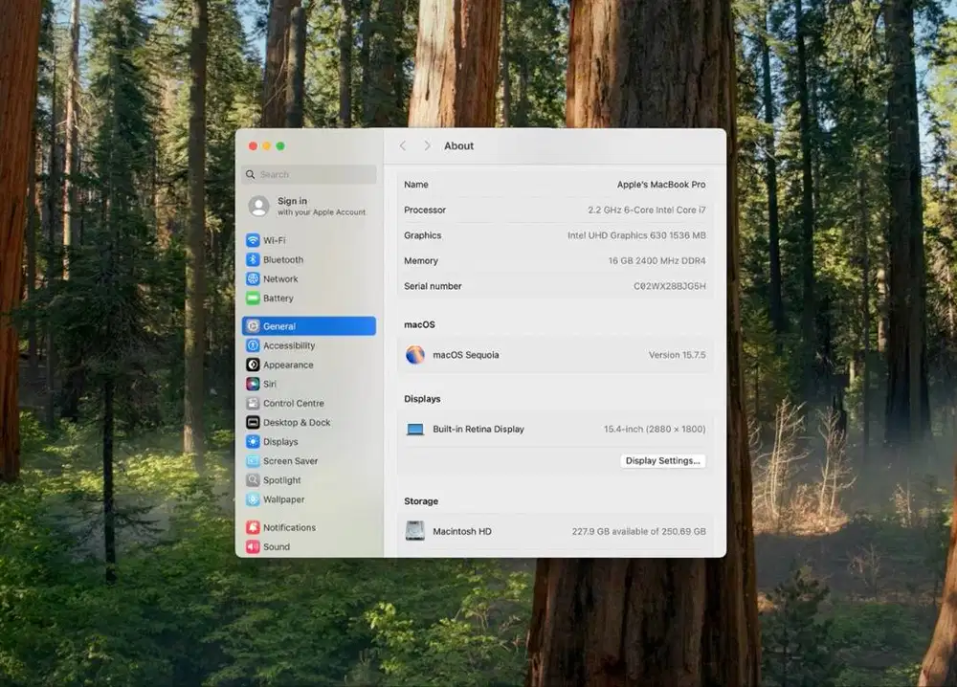Open Display Settings… button

[x=663, y=460]
